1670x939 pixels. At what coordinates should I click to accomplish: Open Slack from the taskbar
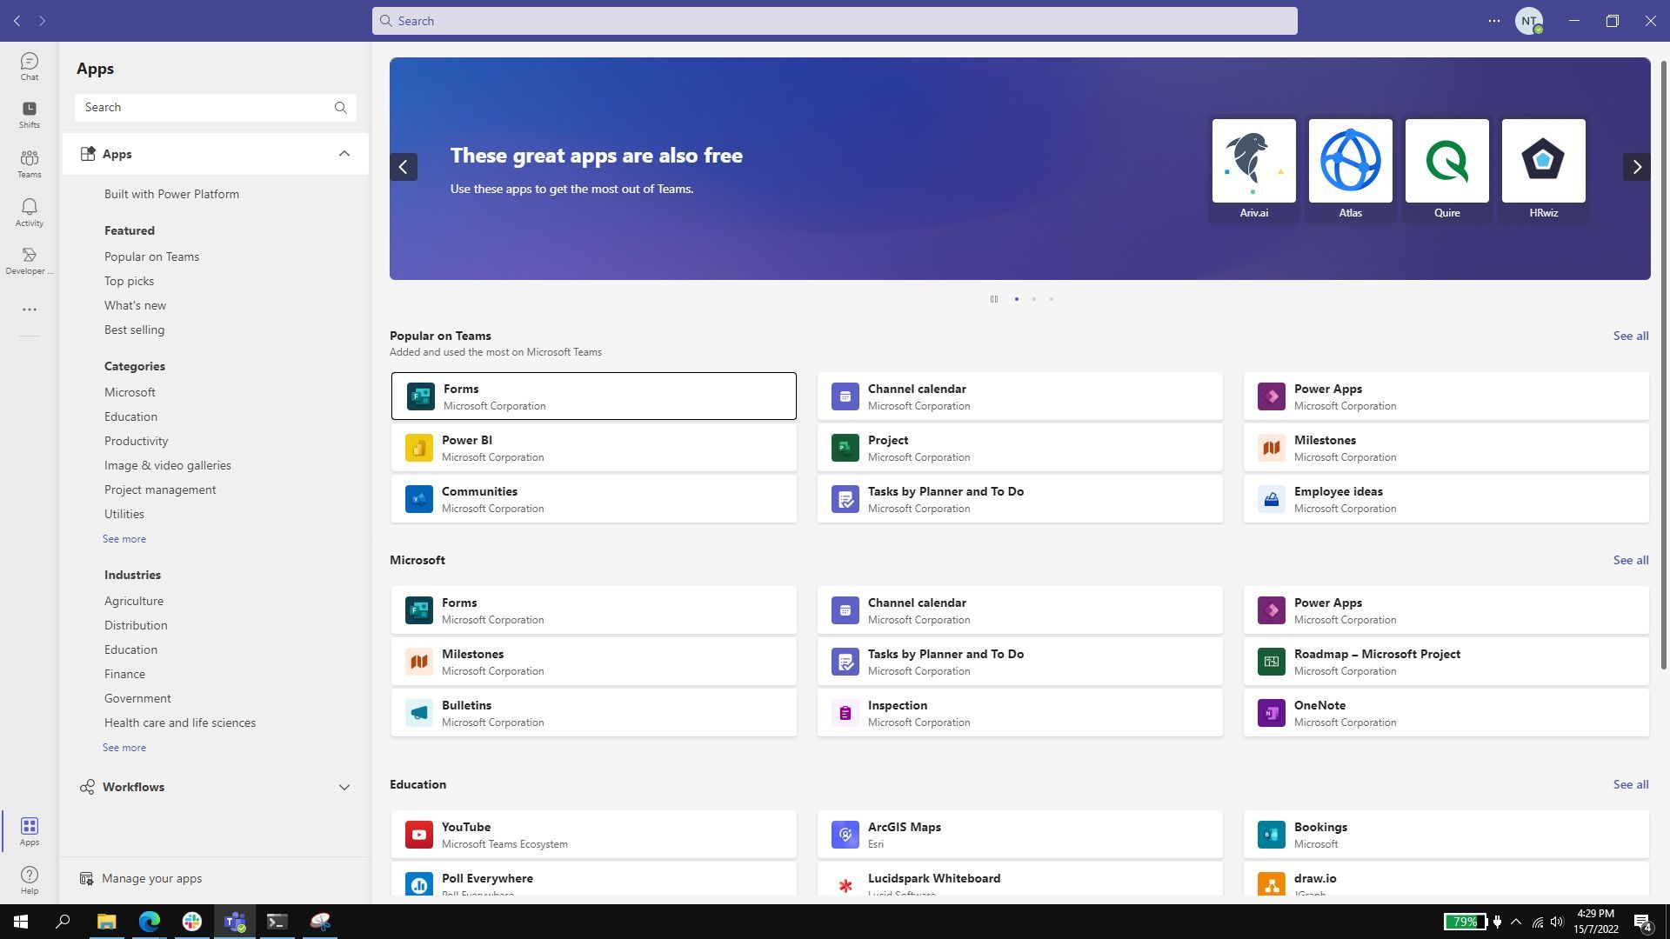(x=191, y=922)
